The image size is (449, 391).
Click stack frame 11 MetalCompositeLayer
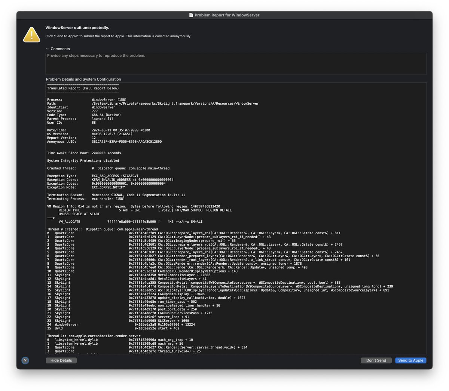tap(129, 275)
